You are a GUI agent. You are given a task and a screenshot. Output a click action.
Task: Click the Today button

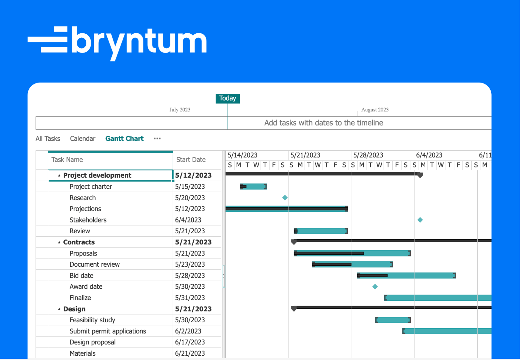pos(227,98)
